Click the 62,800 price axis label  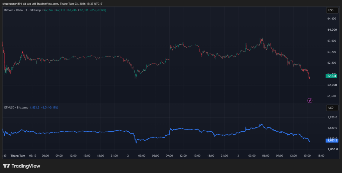pos(332,63)
